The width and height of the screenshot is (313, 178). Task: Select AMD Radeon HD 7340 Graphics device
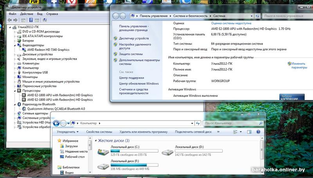click(48, 50)
